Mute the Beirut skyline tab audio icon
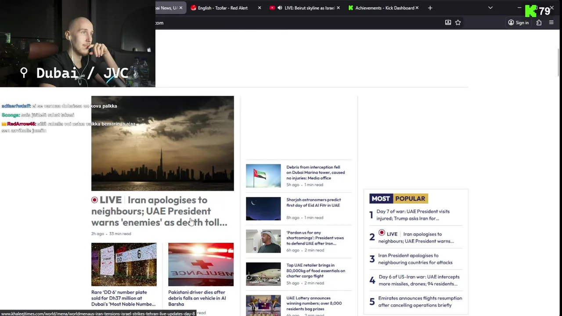Screen dimensions: 562x316 (x=280, y=8)
